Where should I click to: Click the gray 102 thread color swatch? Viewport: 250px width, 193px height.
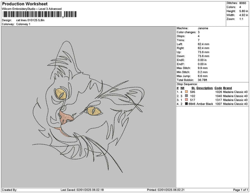(186, 96)
